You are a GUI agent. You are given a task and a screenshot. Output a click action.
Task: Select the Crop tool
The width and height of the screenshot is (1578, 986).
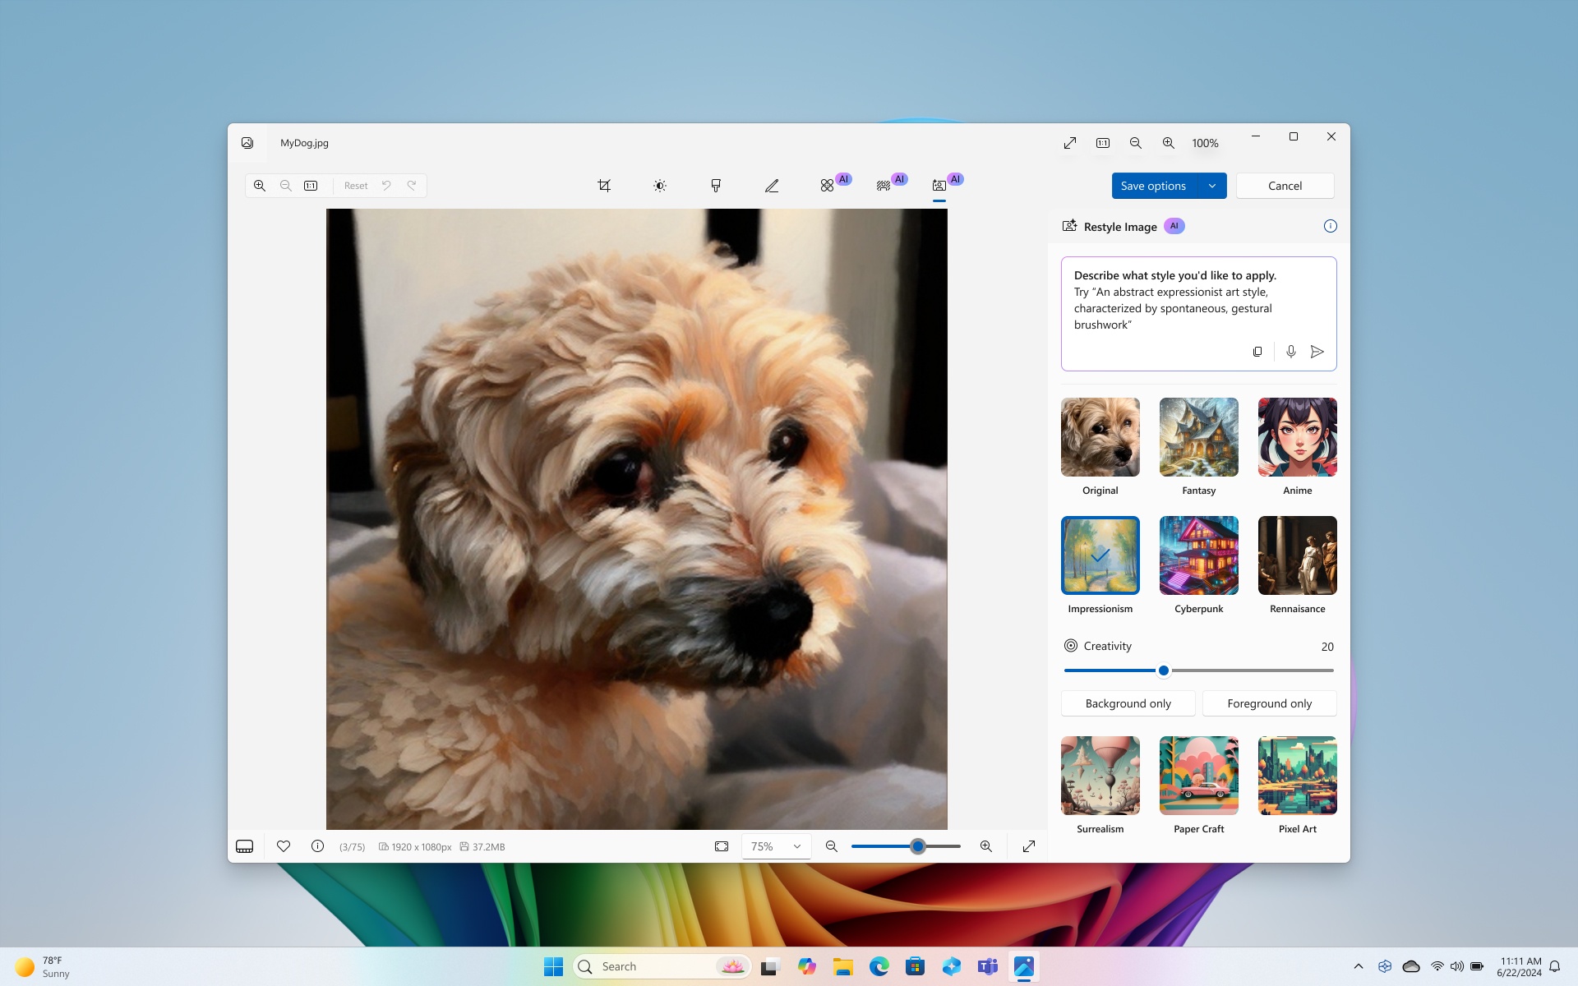(603, 185)
